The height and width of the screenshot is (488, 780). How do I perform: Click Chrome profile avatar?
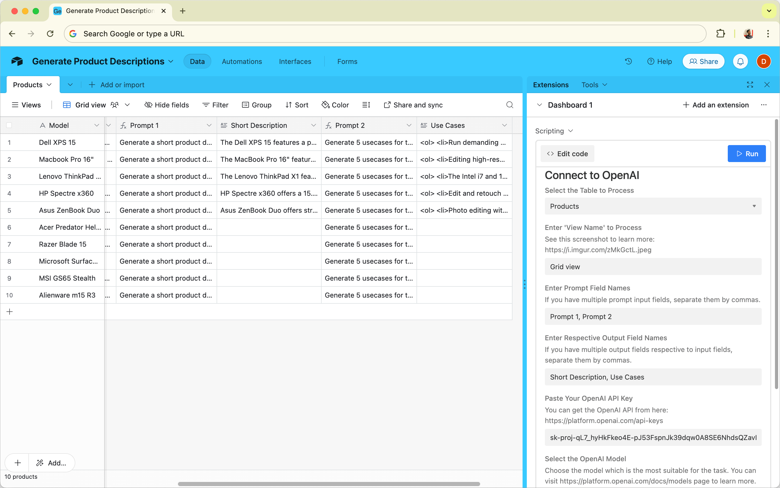pyautogui.click(x=748, y=34)
